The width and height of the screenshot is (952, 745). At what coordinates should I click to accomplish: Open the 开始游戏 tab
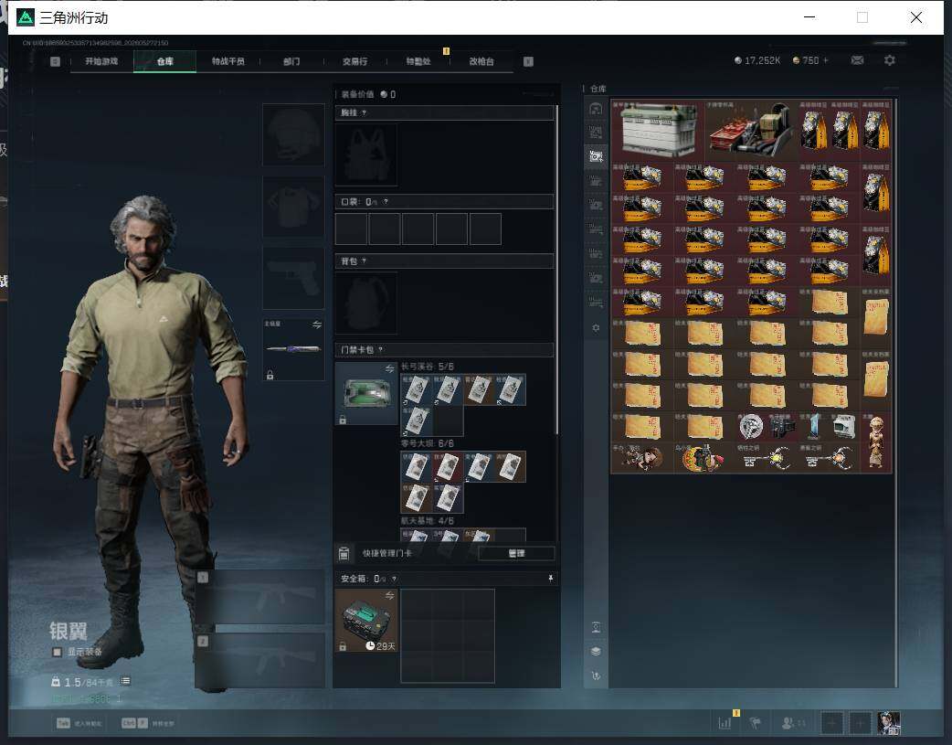[x=101, y=61]
